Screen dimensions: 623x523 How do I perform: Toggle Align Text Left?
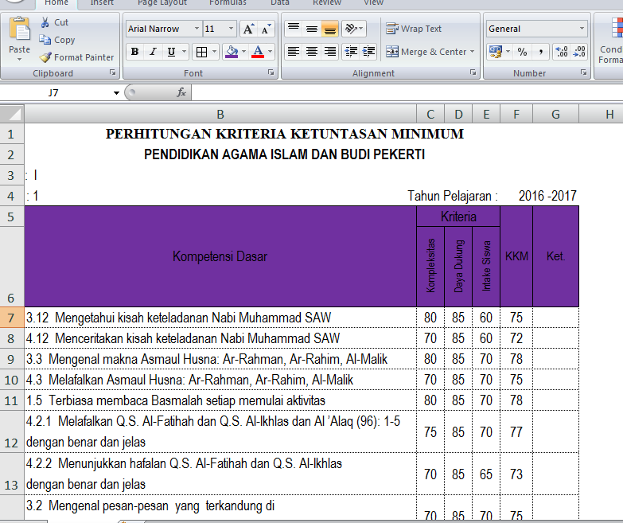pyautogui.click(x=294, y=52)
